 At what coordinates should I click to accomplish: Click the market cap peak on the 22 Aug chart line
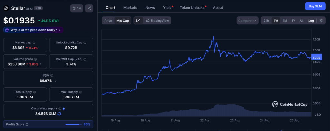pos(214,37)
